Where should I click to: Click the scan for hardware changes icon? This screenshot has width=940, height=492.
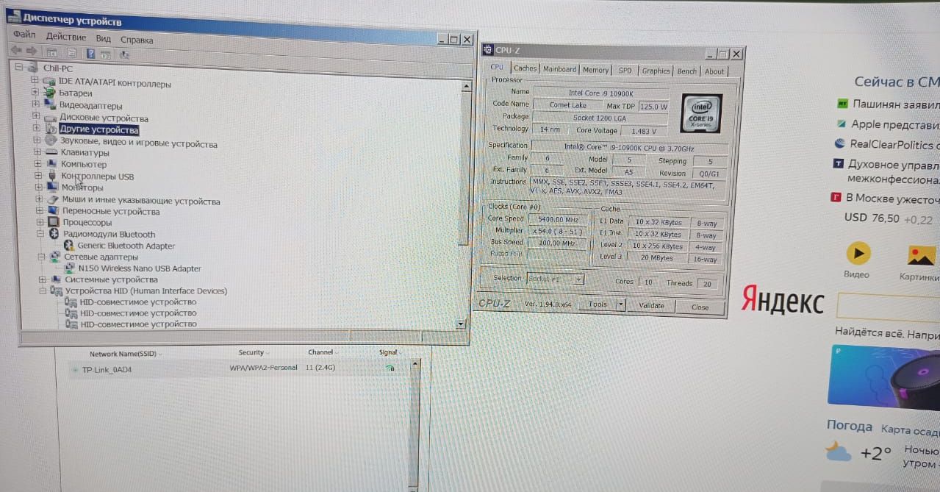tap(124, 54)
